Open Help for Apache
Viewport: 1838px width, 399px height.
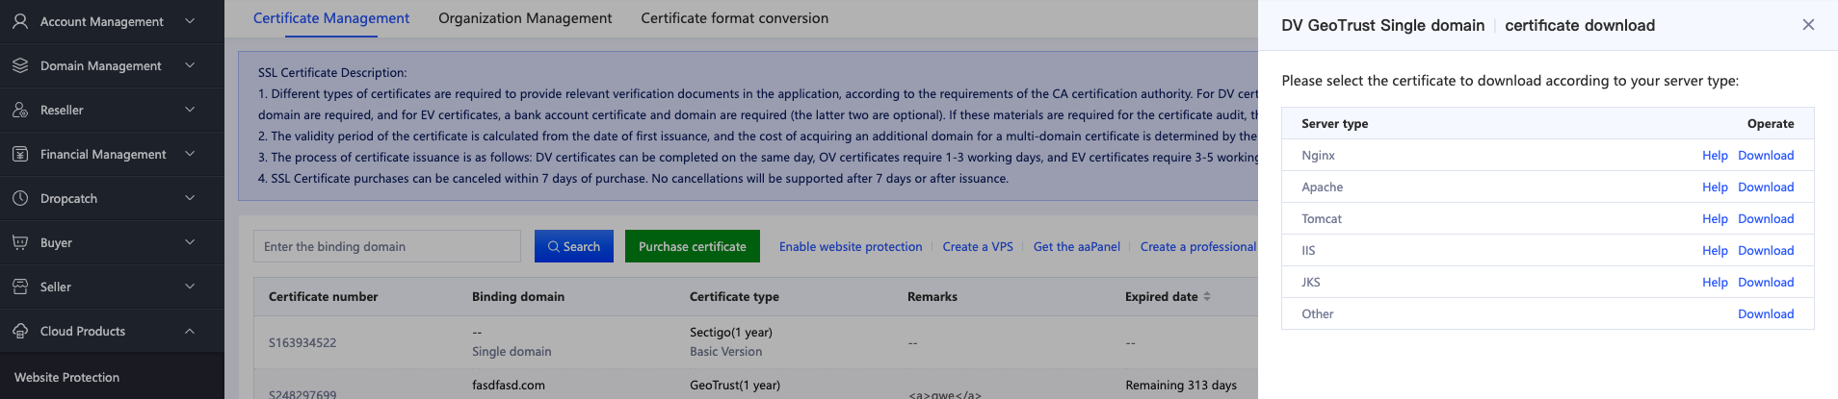tap(1715, 187)
